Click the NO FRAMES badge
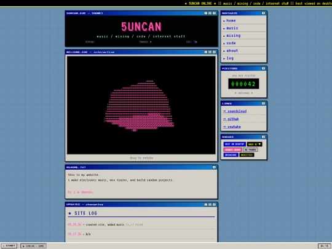This screenshot has width=332, height=249. click(x=250, y=149)
